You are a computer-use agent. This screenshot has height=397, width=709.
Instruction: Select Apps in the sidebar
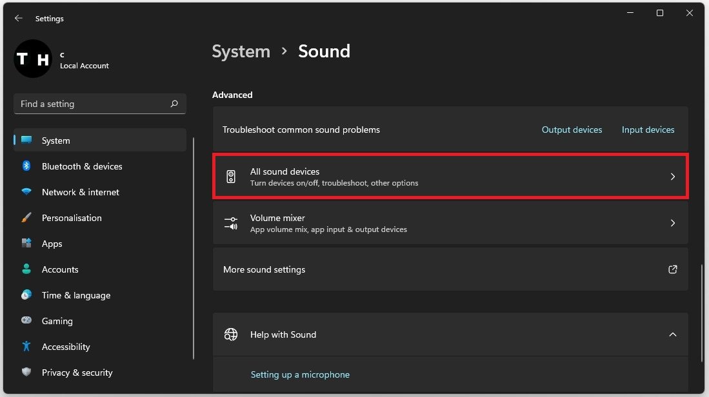pyautogui.click(x=52, y=244)
